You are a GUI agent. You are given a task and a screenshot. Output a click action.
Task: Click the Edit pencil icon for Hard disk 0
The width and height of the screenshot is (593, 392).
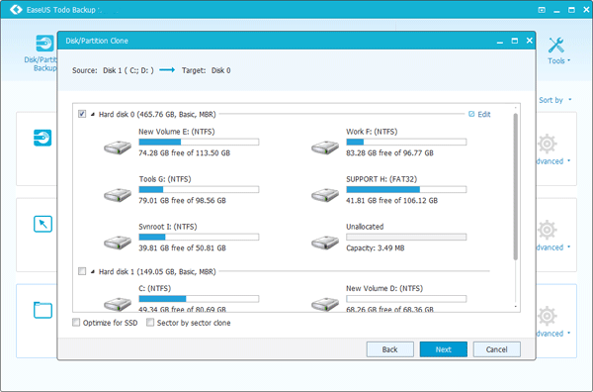(471, 114)
